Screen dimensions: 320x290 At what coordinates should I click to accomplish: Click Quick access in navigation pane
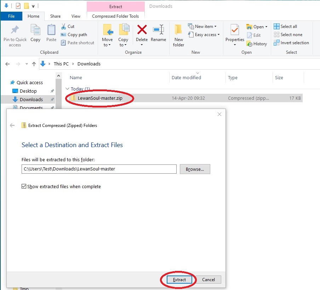(30, 83)
